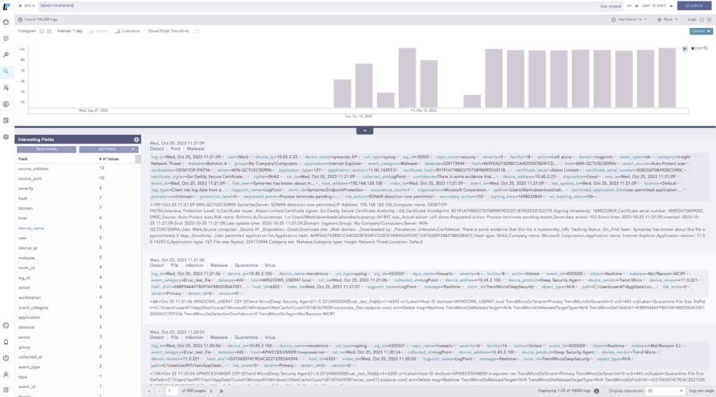This screenshot has width=716, height=397.
Task: Expand the Add Search To dropdown
Action: point(631,19)
